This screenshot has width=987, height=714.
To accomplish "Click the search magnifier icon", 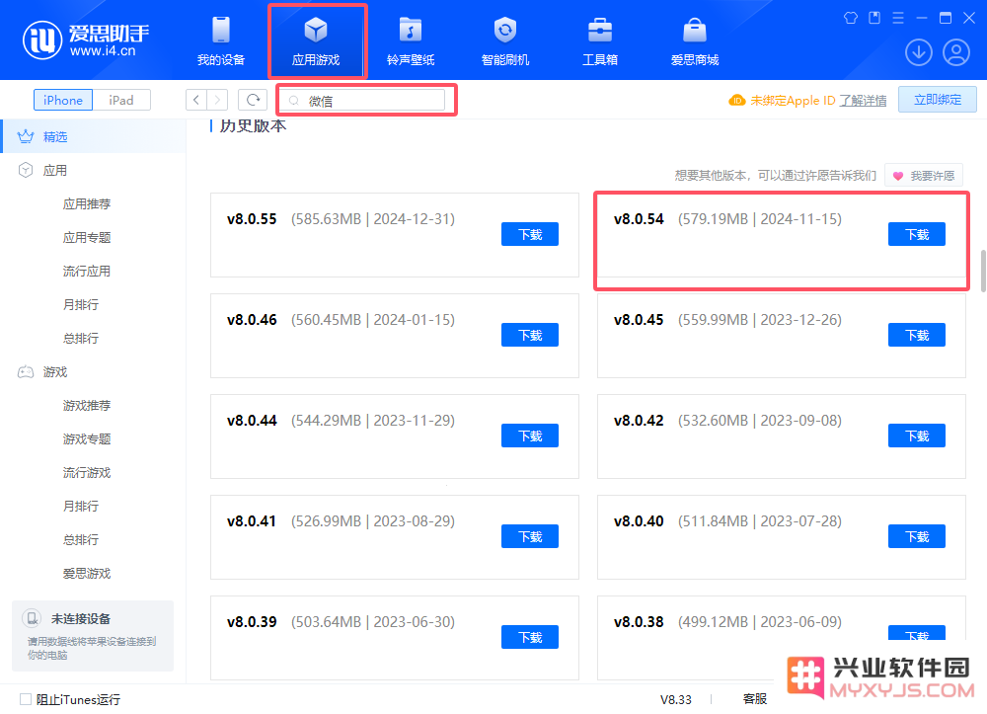I will click(294, 101).
